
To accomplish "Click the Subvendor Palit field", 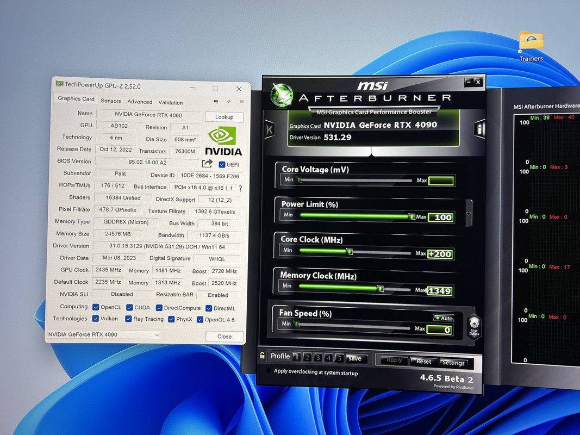I will [120, 173].
